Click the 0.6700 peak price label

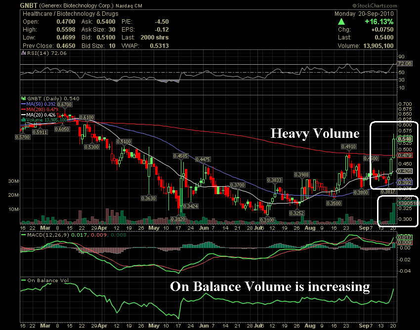65,104
